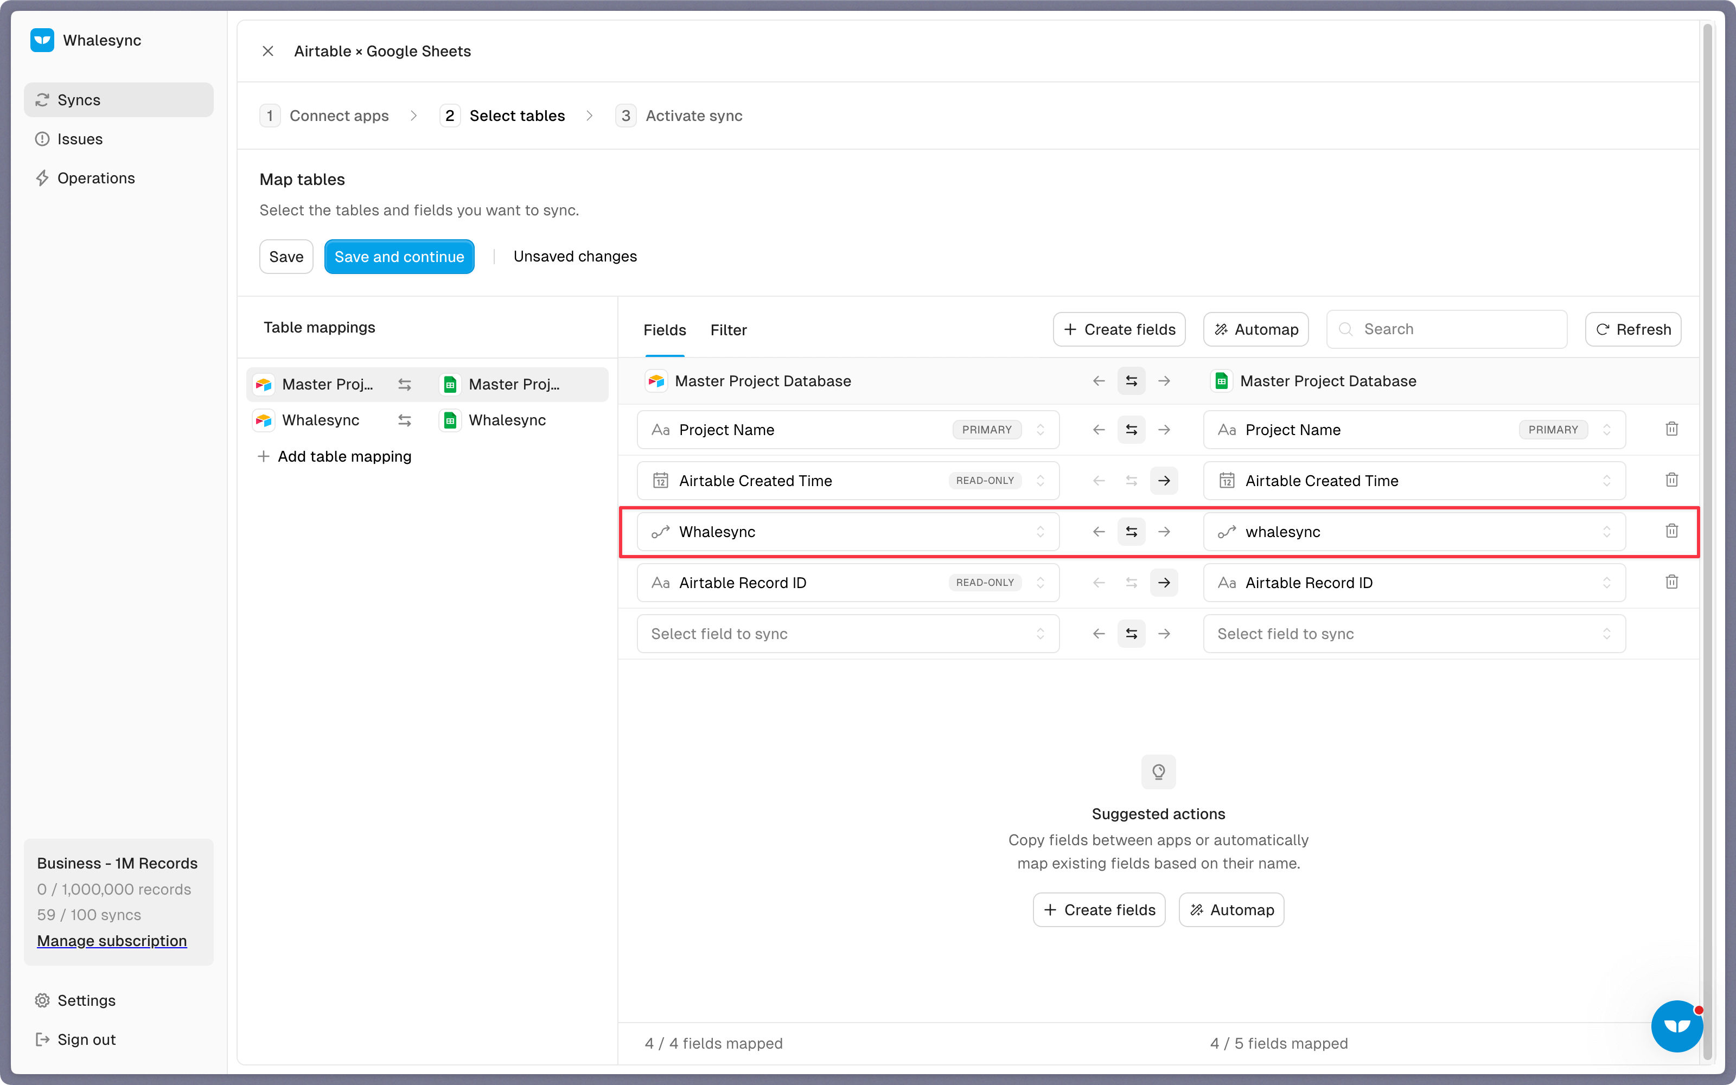1736x1085 pixels.
Task: Click the Save button
Action: pos(286,257)
